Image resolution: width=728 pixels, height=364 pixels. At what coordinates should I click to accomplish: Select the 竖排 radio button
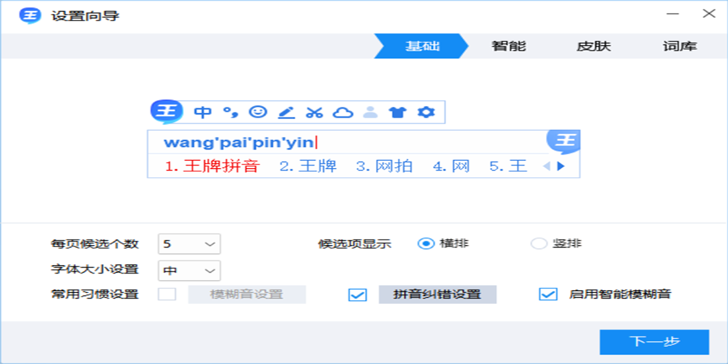tap(538, 241)
